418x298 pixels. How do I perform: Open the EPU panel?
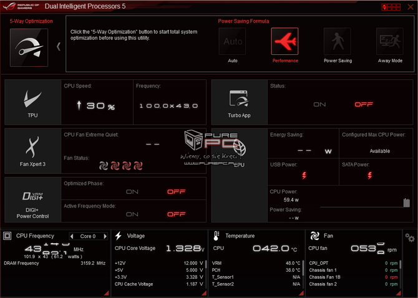pyautogui.click(x=239, y=175)
